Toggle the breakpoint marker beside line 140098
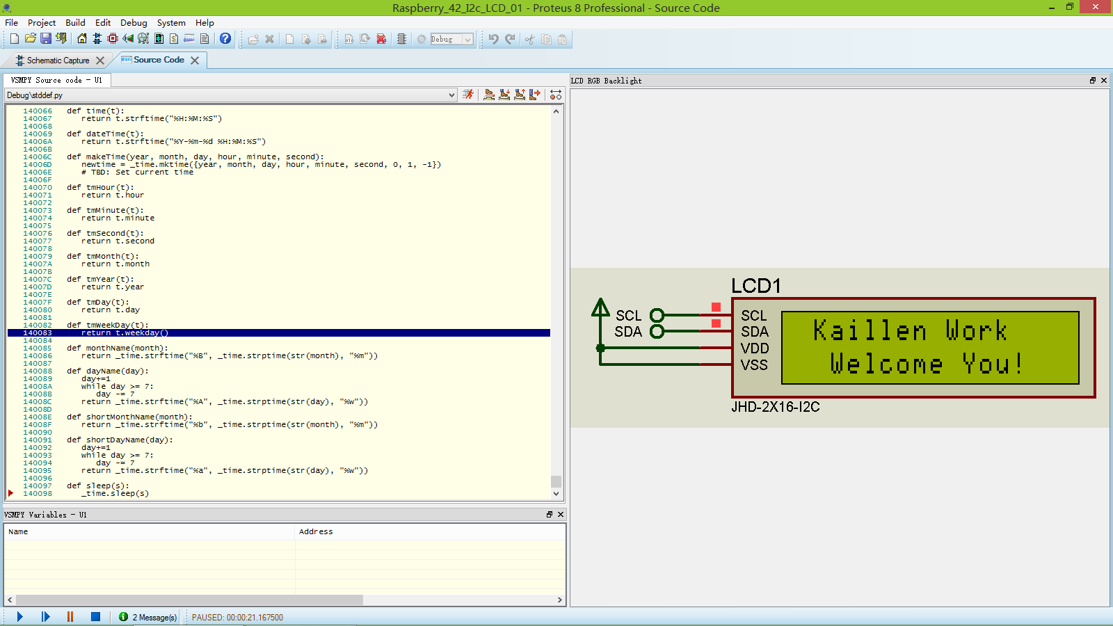The width and height of the screenshot is (1113, 626). [x=10, y=493]
